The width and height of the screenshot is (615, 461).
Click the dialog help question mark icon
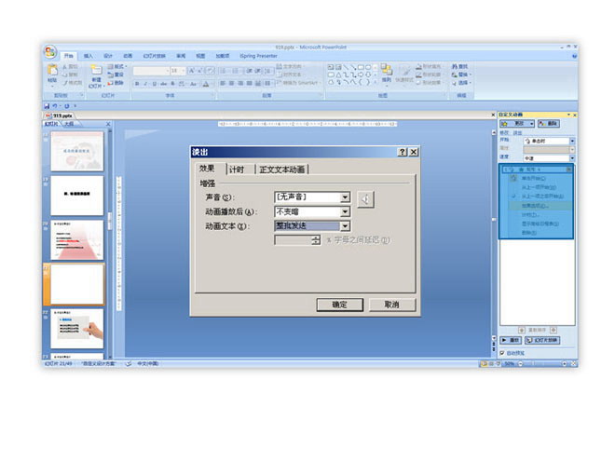[403, 152]
